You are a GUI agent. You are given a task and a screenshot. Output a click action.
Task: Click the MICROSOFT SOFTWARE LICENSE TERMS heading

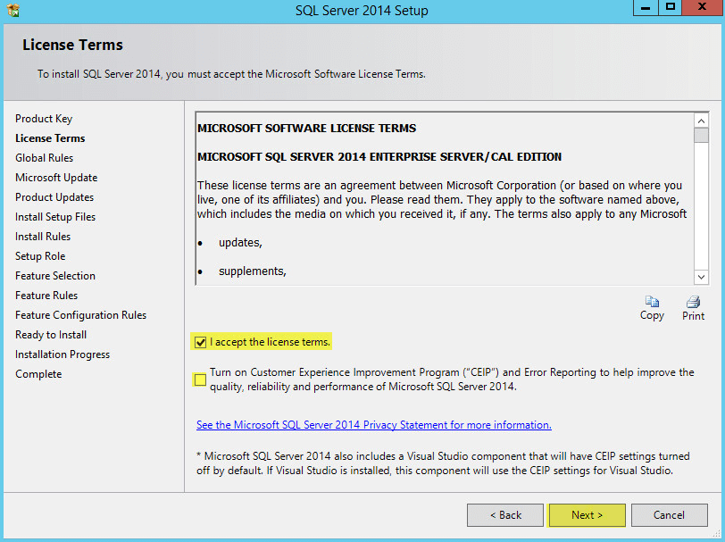click(306, 128)
